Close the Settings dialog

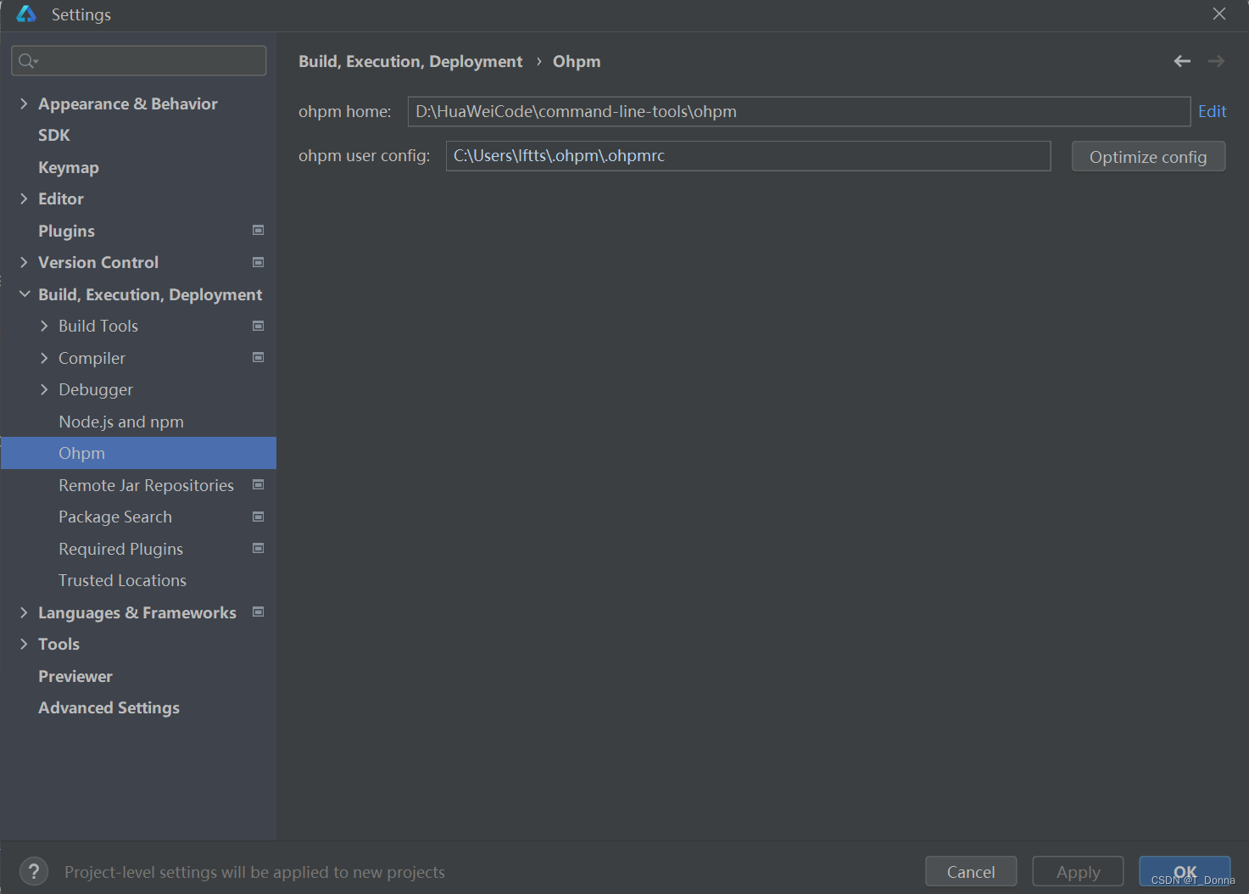coord(1219,14)
